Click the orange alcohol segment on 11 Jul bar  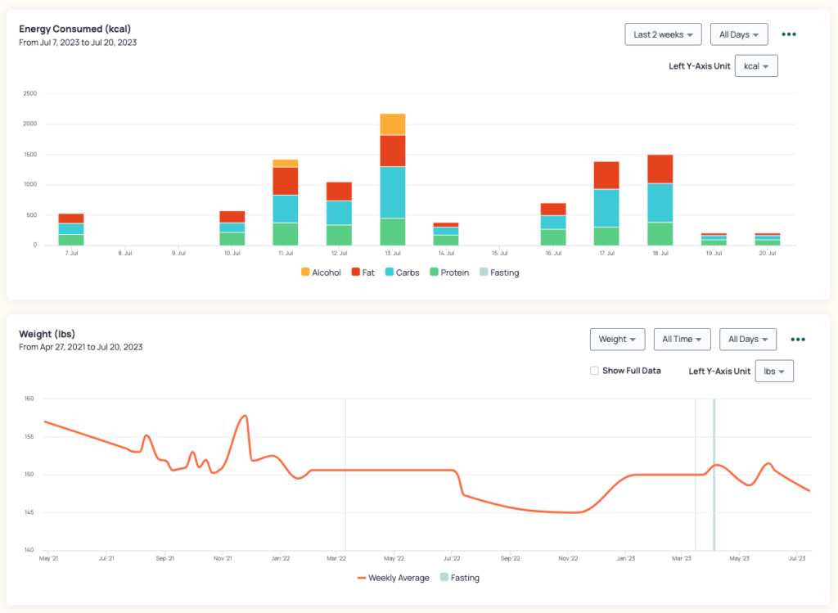286,163
